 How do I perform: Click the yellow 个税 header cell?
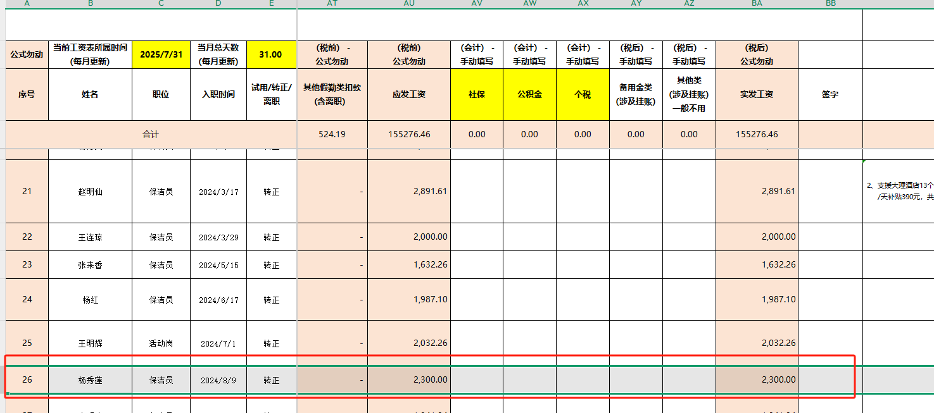point(583,94)
